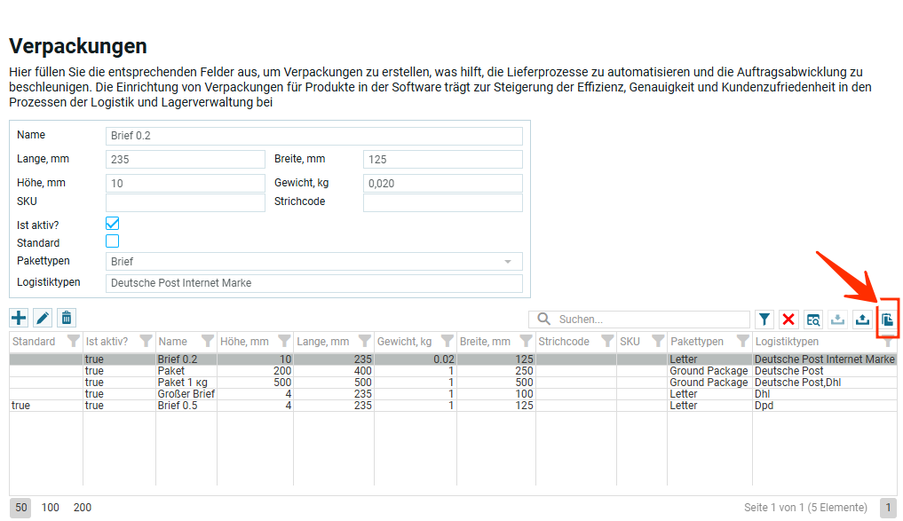
Task: Click the Logistiktypen input field
Action: coord(313,283)
